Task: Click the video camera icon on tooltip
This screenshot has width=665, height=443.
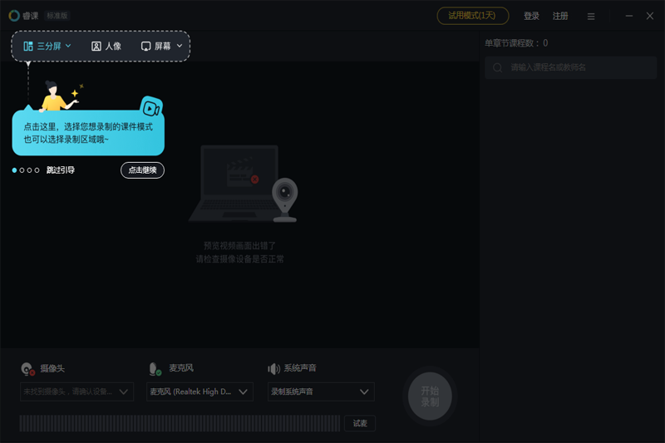Action: [x=150, y=108]
